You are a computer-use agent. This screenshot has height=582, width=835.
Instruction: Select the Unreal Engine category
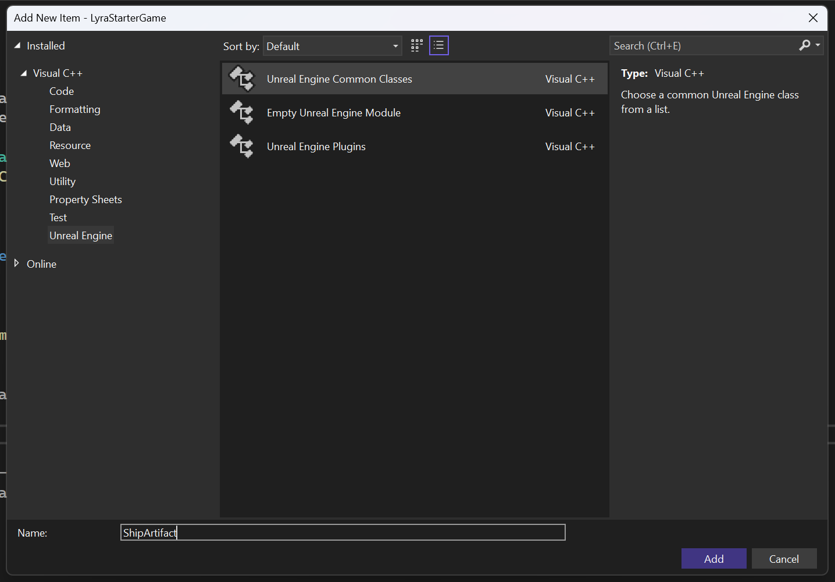click(81, 236)
